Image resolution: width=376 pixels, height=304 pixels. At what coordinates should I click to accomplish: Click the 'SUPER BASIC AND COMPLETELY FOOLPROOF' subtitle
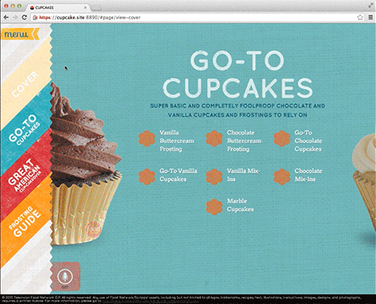238,110
